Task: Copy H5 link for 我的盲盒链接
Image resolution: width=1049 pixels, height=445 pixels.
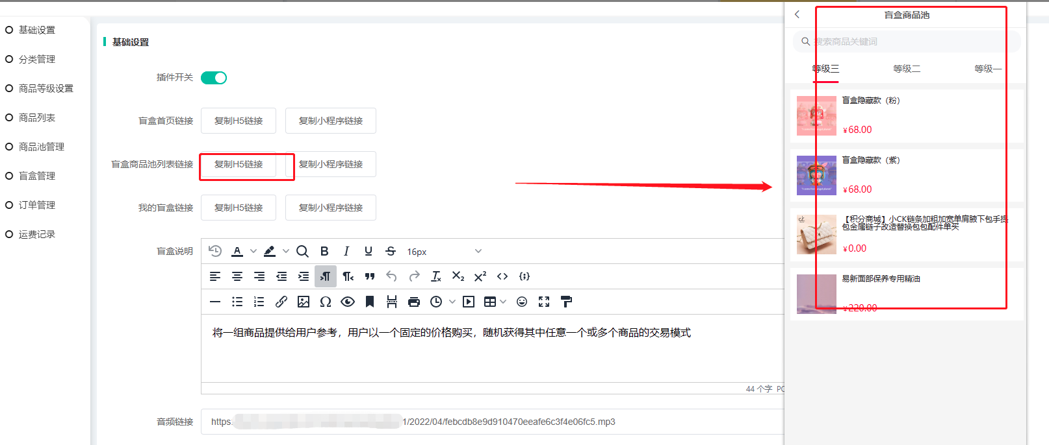Action: click(x=239, y=208)
